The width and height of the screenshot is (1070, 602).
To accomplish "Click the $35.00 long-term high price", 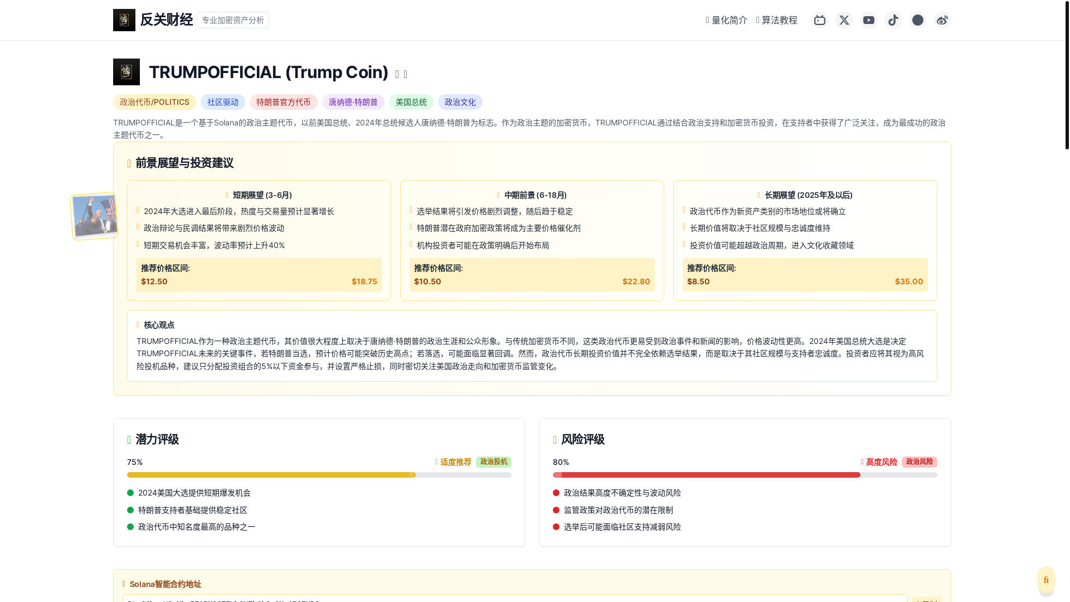I will 909,281.
